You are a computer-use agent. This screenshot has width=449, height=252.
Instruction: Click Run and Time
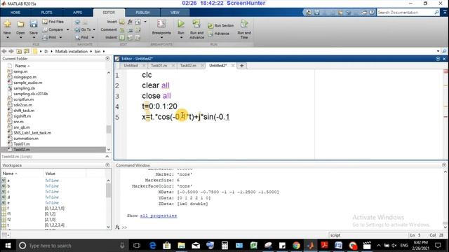pyautogui.click(x=244, y=29)
